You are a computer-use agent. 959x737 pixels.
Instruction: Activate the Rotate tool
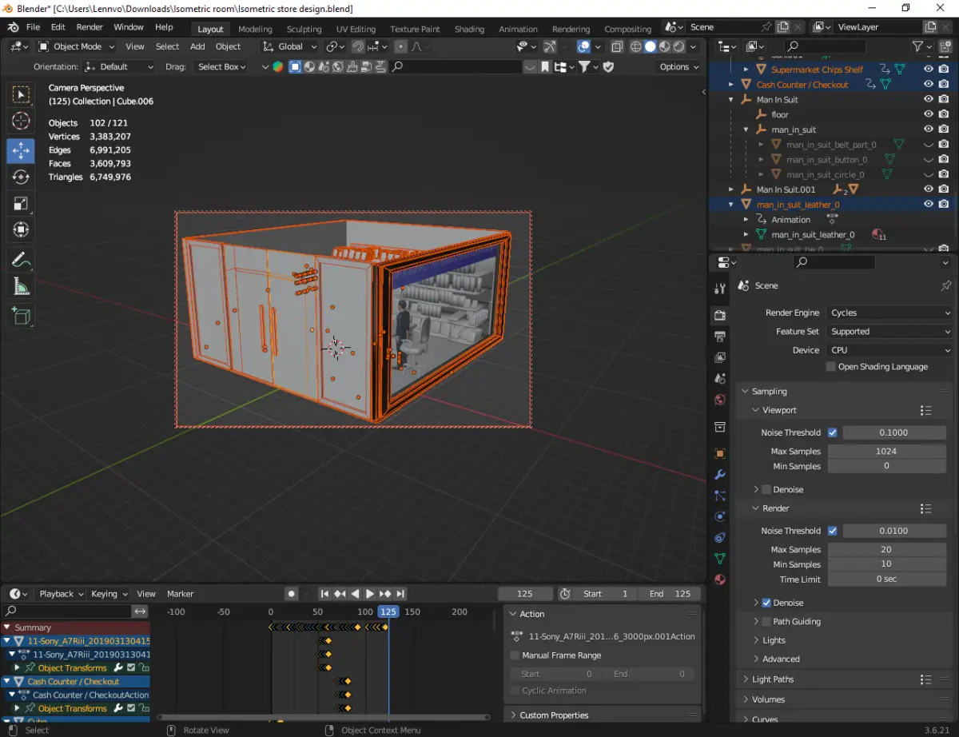[x=22, y=177]
